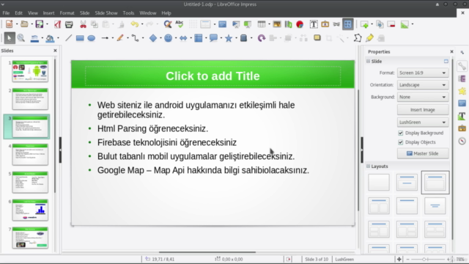The image size is (469, 264).
Task: Insert a text box with the T icon
Action: click(x=314, y=24)
